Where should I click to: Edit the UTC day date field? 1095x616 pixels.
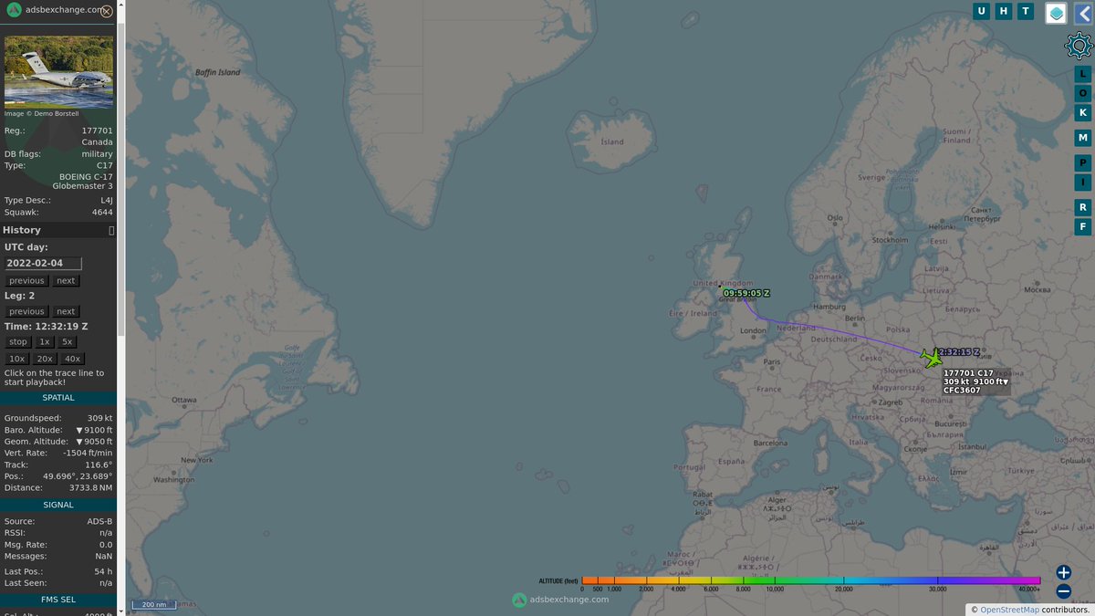(x=43, y=263)
